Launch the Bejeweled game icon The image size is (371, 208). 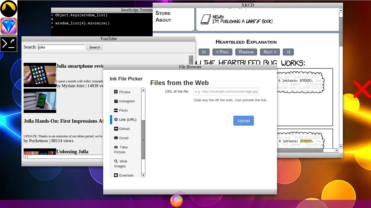coord(8,26)
